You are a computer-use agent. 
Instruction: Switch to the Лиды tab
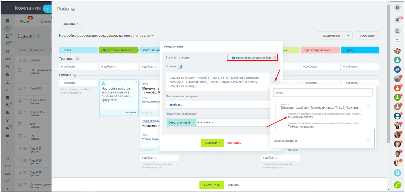(24, 21)
